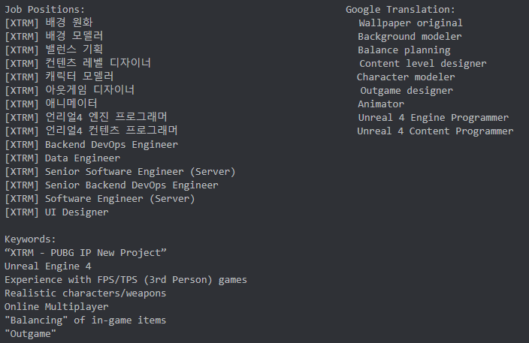Click "Unreal 4 Engine Programmer" translation
This screenshot has height=343, width=529.
pos(433,117)
